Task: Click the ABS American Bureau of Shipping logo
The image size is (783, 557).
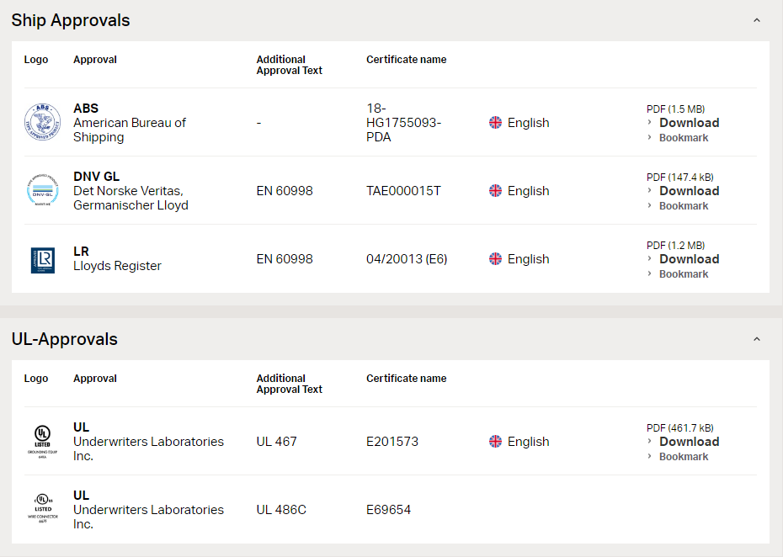Action: tap(42, 122)
